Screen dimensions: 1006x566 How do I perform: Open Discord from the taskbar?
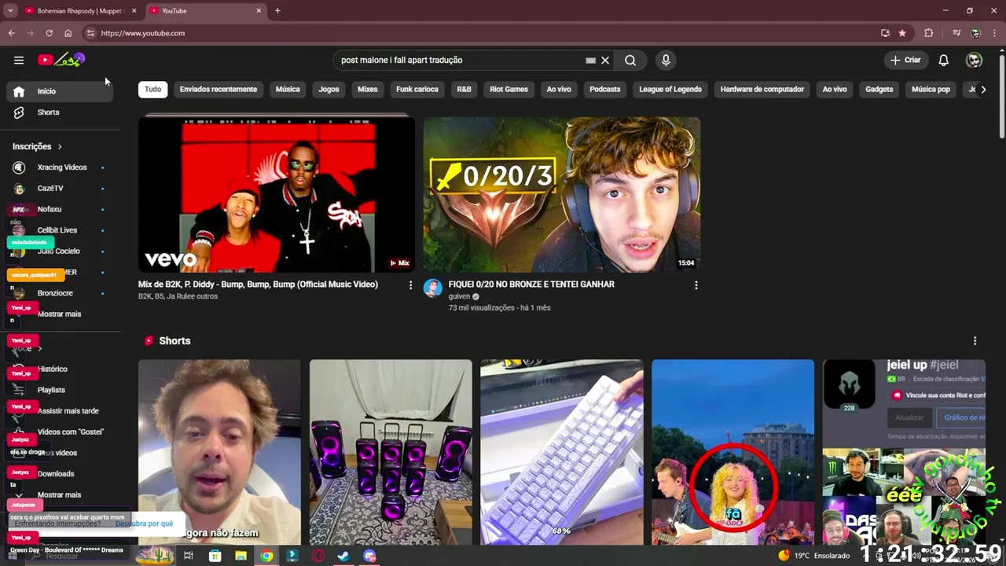pos(369,556)
